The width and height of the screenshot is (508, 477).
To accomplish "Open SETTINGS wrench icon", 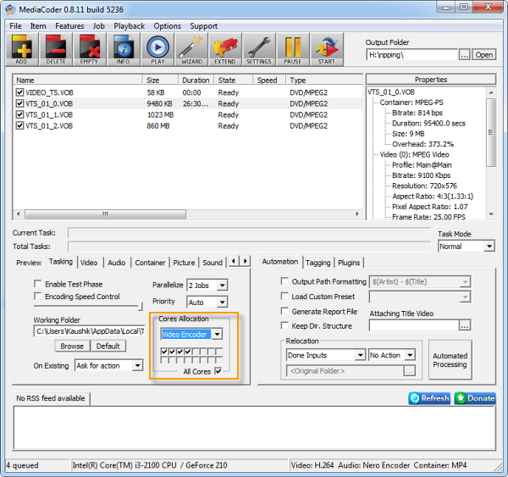I will pyautogui.click(x=258, y=49).
